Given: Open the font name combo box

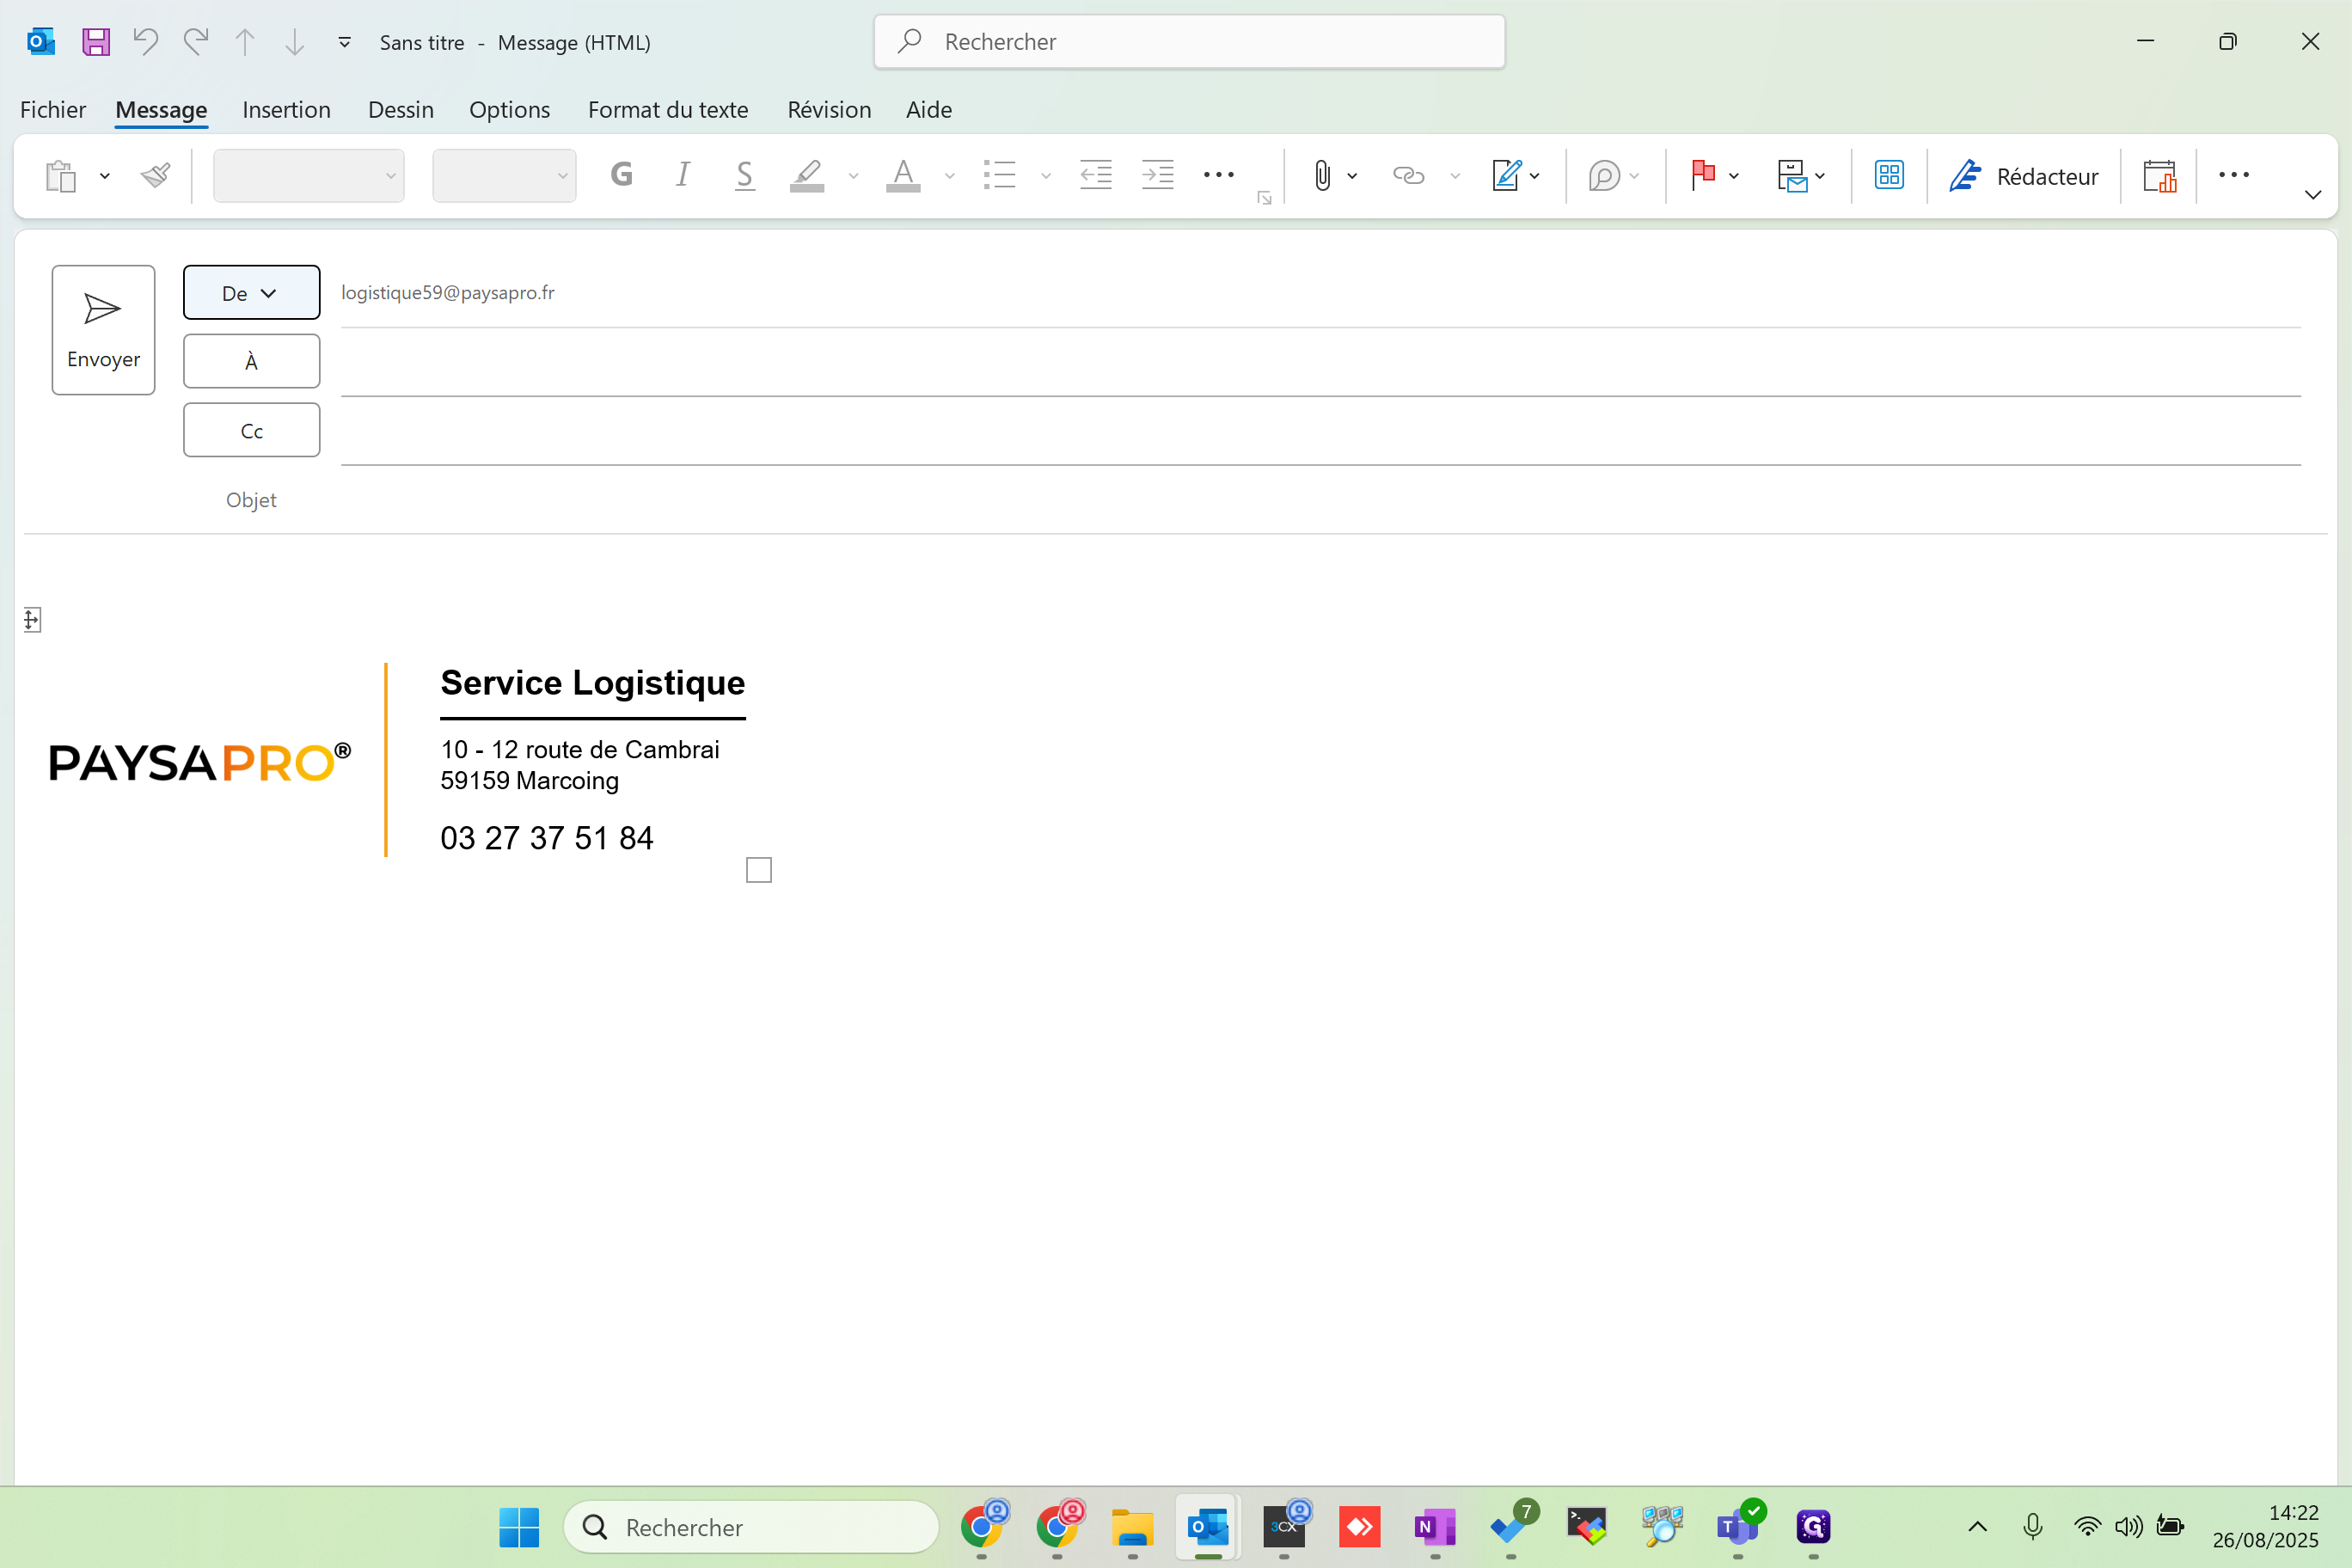Looking at the screenshot, I should [309, 176].
